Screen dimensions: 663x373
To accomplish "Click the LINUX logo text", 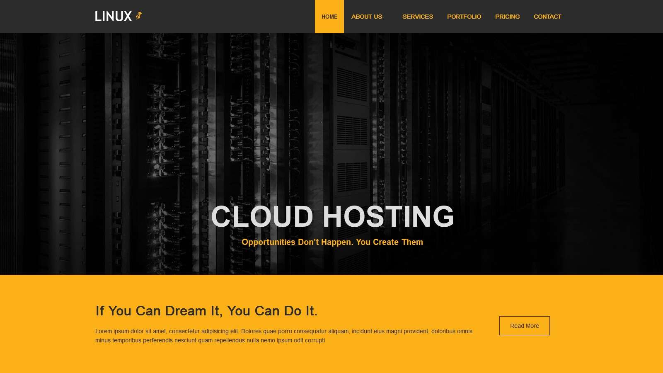I will pos(113,17).
